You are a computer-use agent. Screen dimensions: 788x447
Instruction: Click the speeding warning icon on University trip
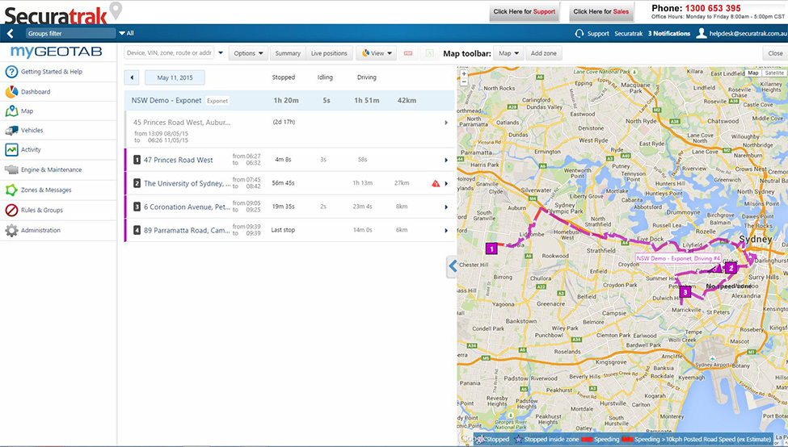(435, 184)
